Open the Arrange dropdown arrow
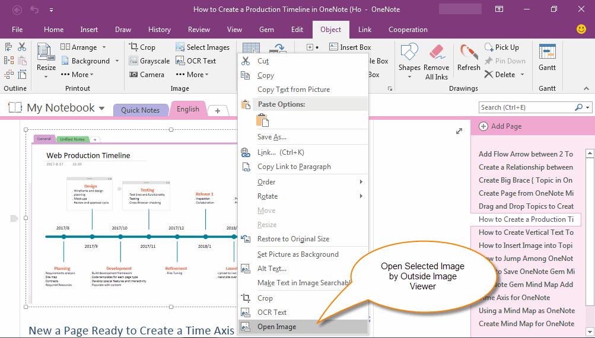 [104, 47]
